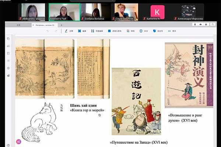Open the bookmarks sidebar icon
The height and width of the screenshot is (147, 221).
(x=8, y=53)
